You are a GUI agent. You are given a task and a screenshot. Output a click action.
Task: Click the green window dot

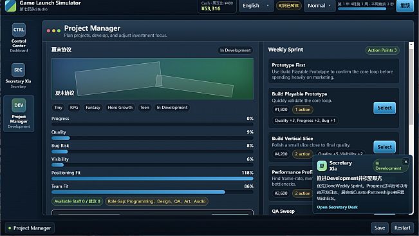(59, 31)
